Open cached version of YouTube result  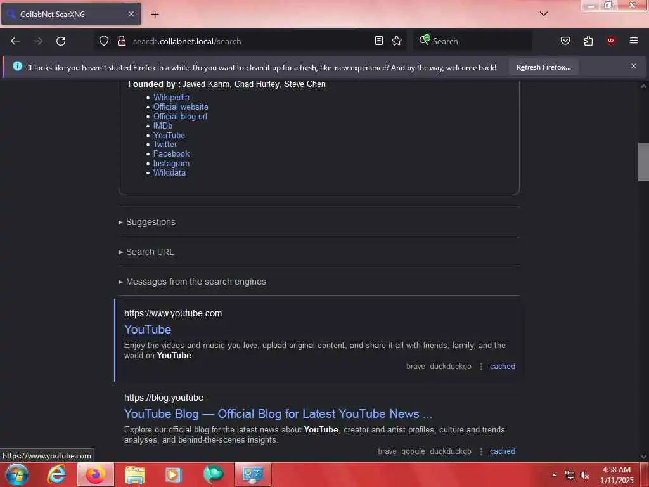point(503,367)
